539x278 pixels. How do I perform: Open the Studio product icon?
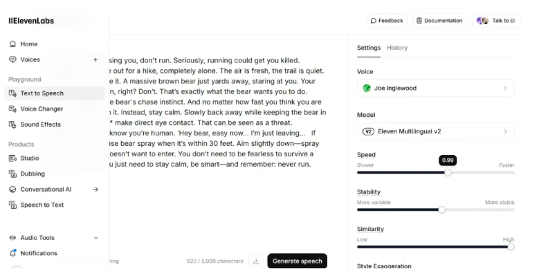click(x=12, y=158)
